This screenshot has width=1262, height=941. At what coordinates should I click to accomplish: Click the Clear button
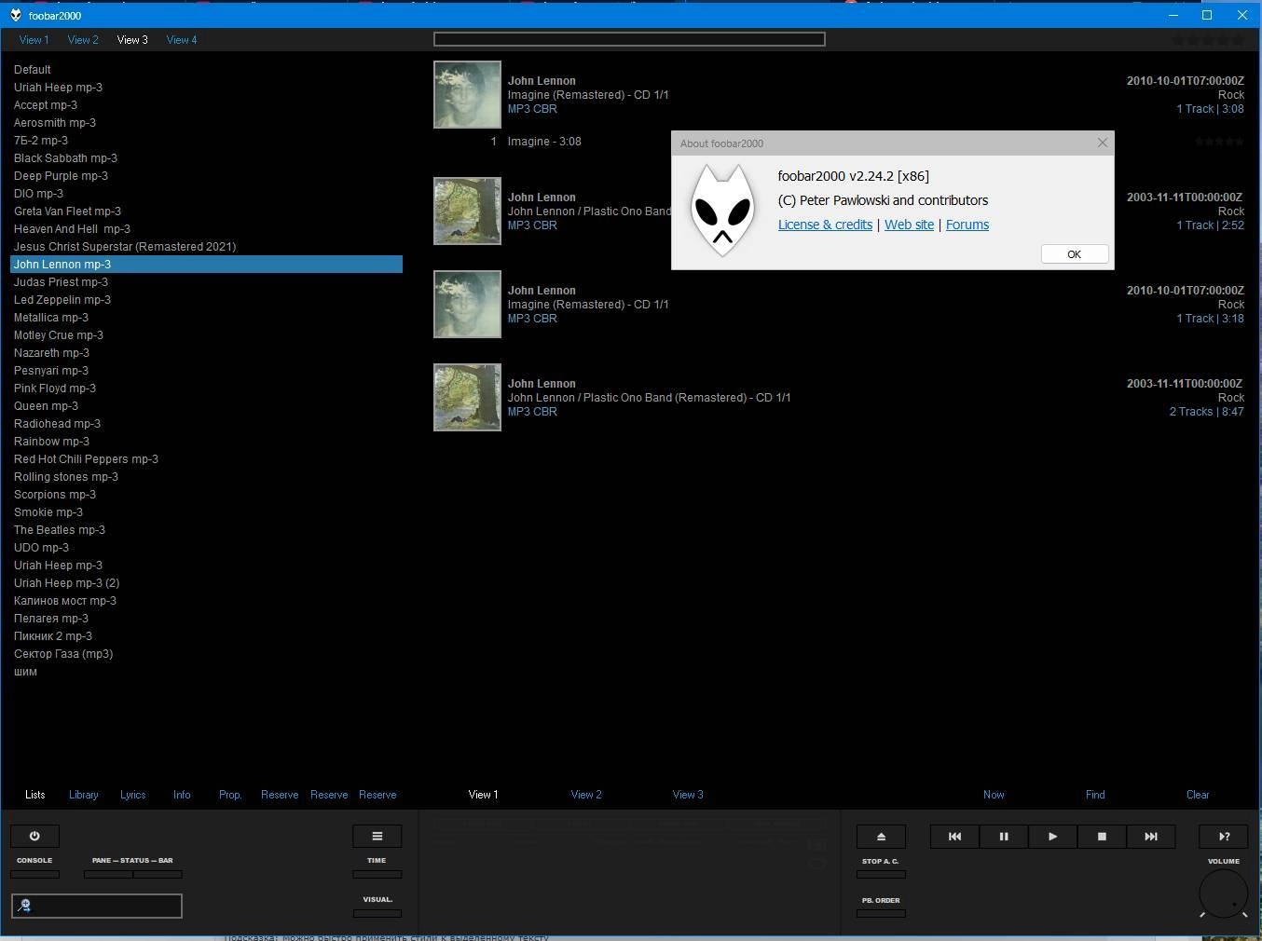click(1198, 795)
